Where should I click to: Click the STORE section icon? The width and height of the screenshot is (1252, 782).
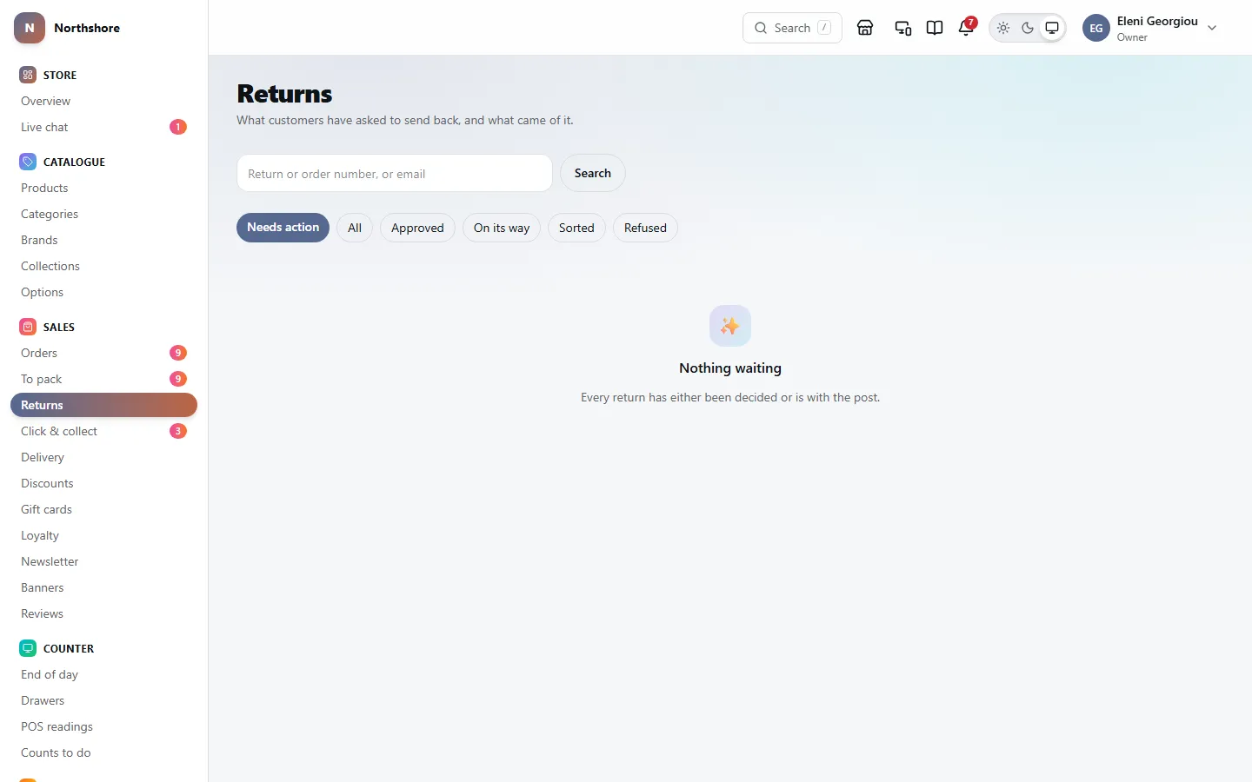tap(28, 75)
